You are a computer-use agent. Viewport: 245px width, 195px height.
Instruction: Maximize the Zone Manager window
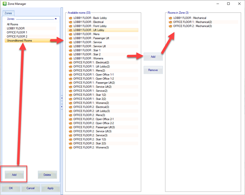click(x=228, y=4)
